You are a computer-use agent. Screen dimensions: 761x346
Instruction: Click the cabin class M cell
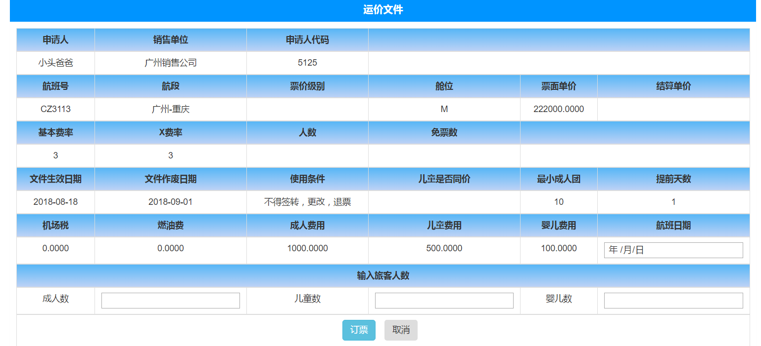coord(444,109)
